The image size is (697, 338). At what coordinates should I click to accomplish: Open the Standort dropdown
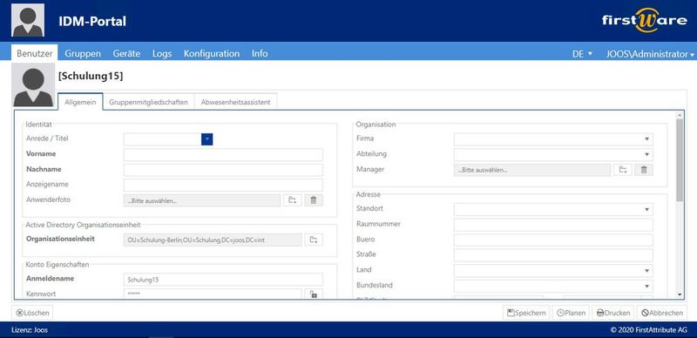tap(646, 209)
